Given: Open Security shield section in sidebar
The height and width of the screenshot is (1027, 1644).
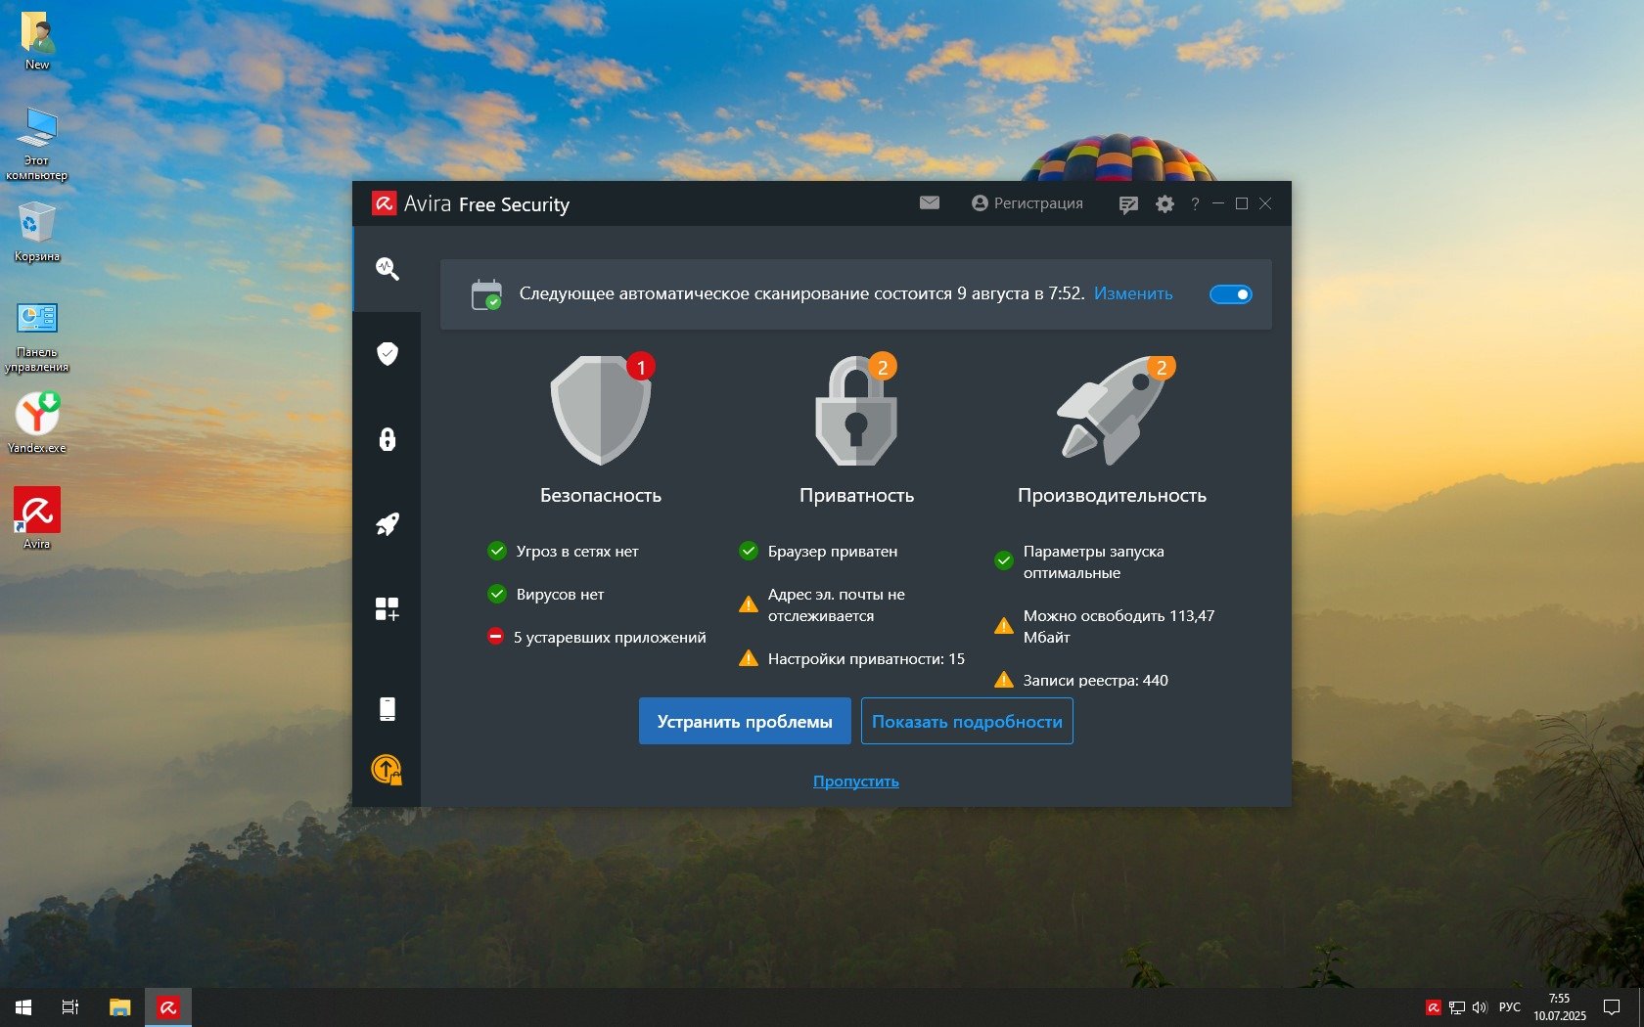Looking at the screenshot, I should pos(388,353).
